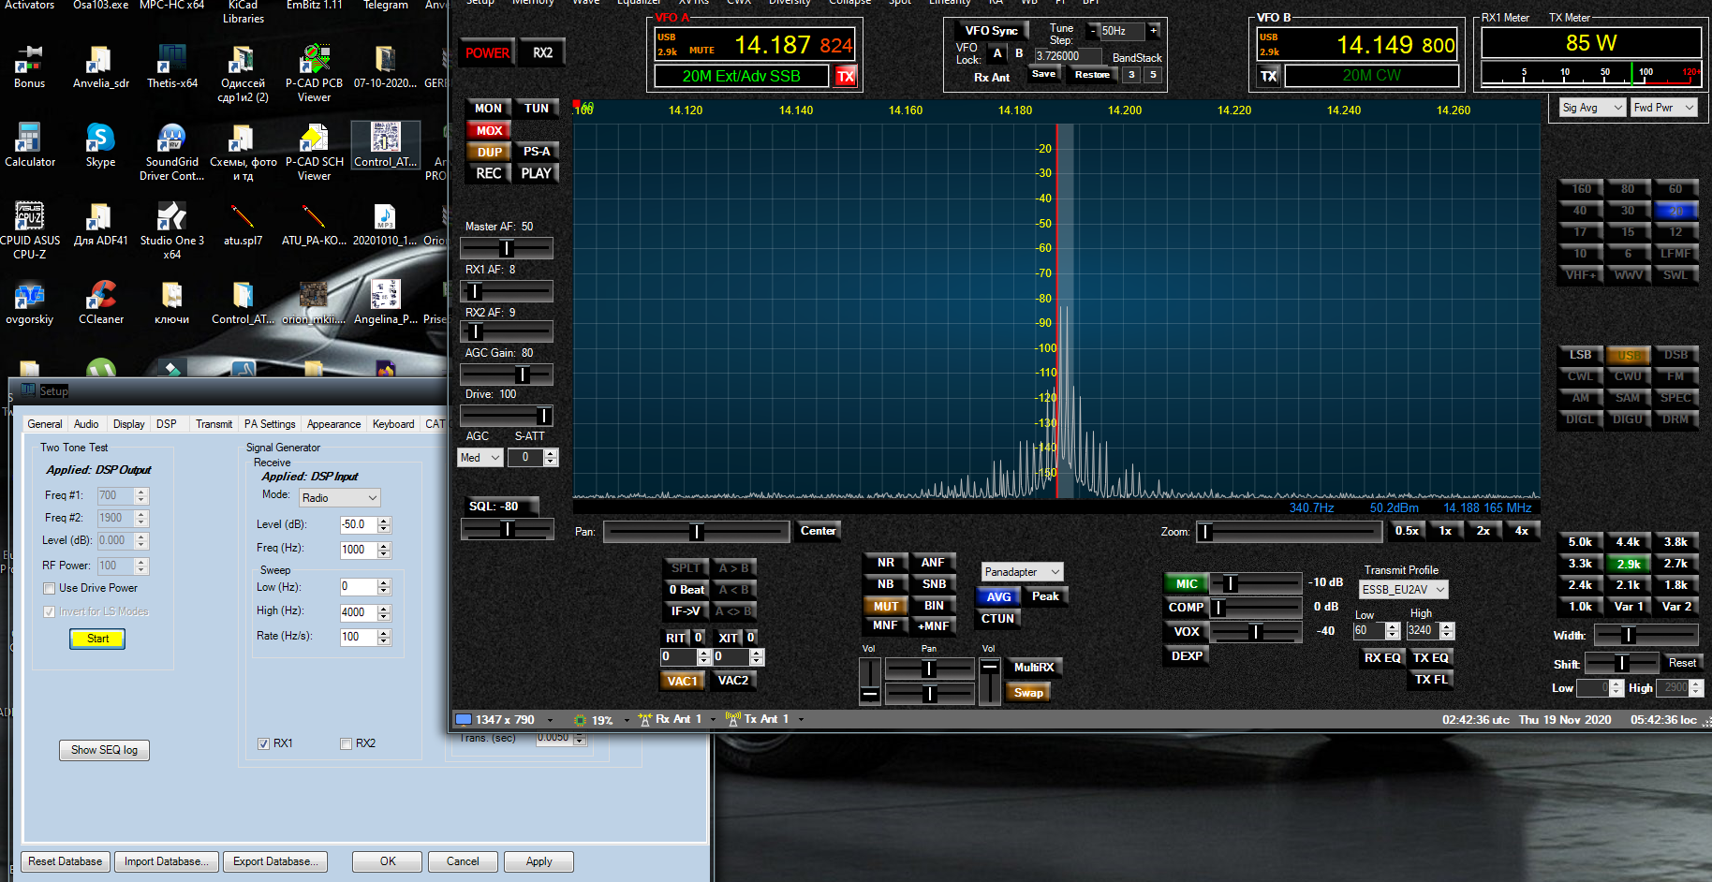This screenshot has height=882, width=1712.
Task: Open the Audio tab in Setup
Action: 86,424
